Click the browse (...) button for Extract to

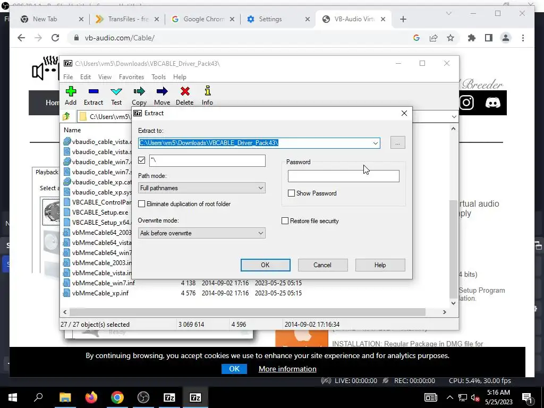click(x=397, y=142)
